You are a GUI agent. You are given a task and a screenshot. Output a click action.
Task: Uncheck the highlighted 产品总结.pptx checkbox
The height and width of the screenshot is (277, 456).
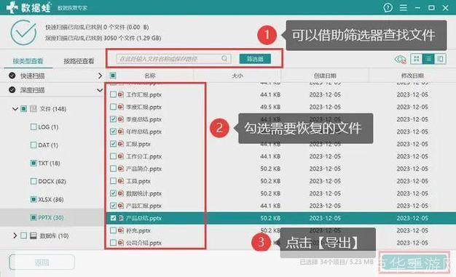pyautogui.click(x=113, y=218)
